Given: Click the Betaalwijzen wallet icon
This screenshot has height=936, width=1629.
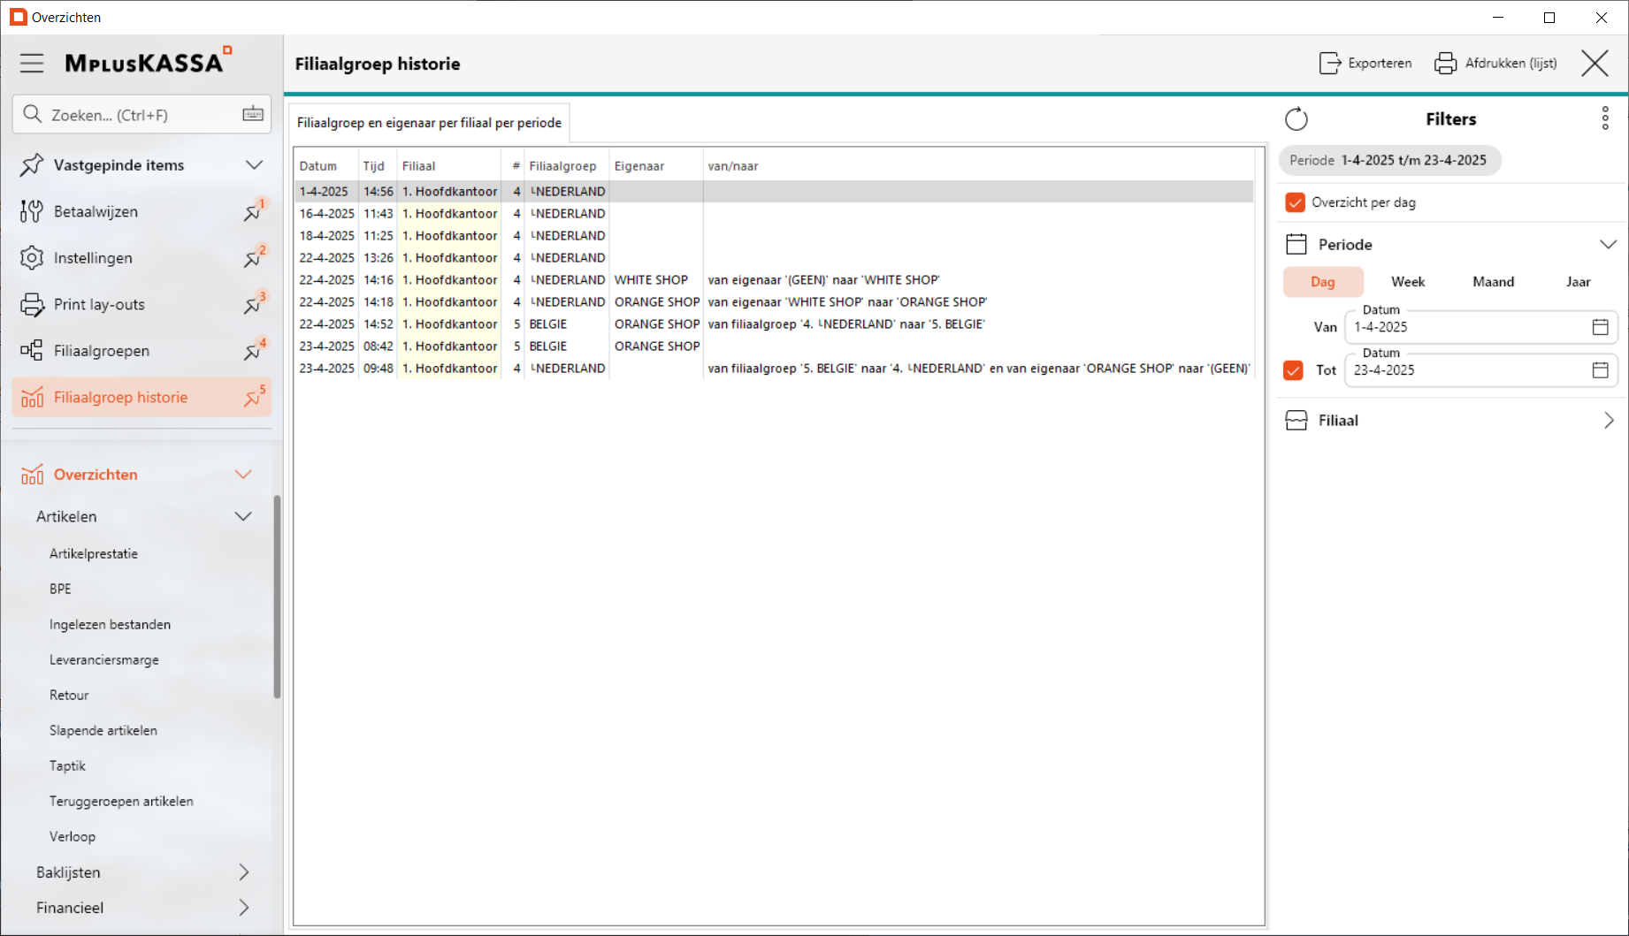Looking at the screenshot, I should 32,211.
